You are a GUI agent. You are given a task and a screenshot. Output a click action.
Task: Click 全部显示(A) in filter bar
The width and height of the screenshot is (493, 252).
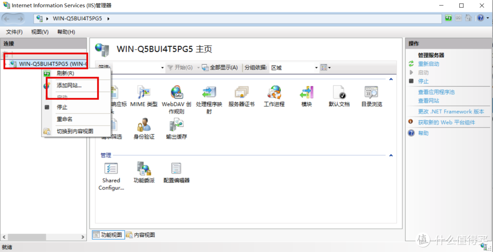(220, 67)
